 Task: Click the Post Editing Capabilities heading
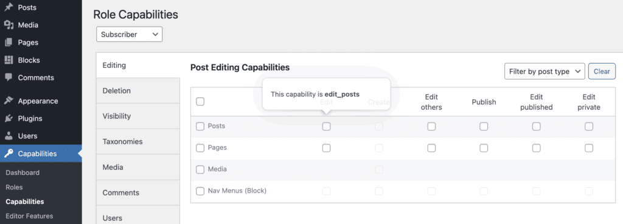[240, 67]
